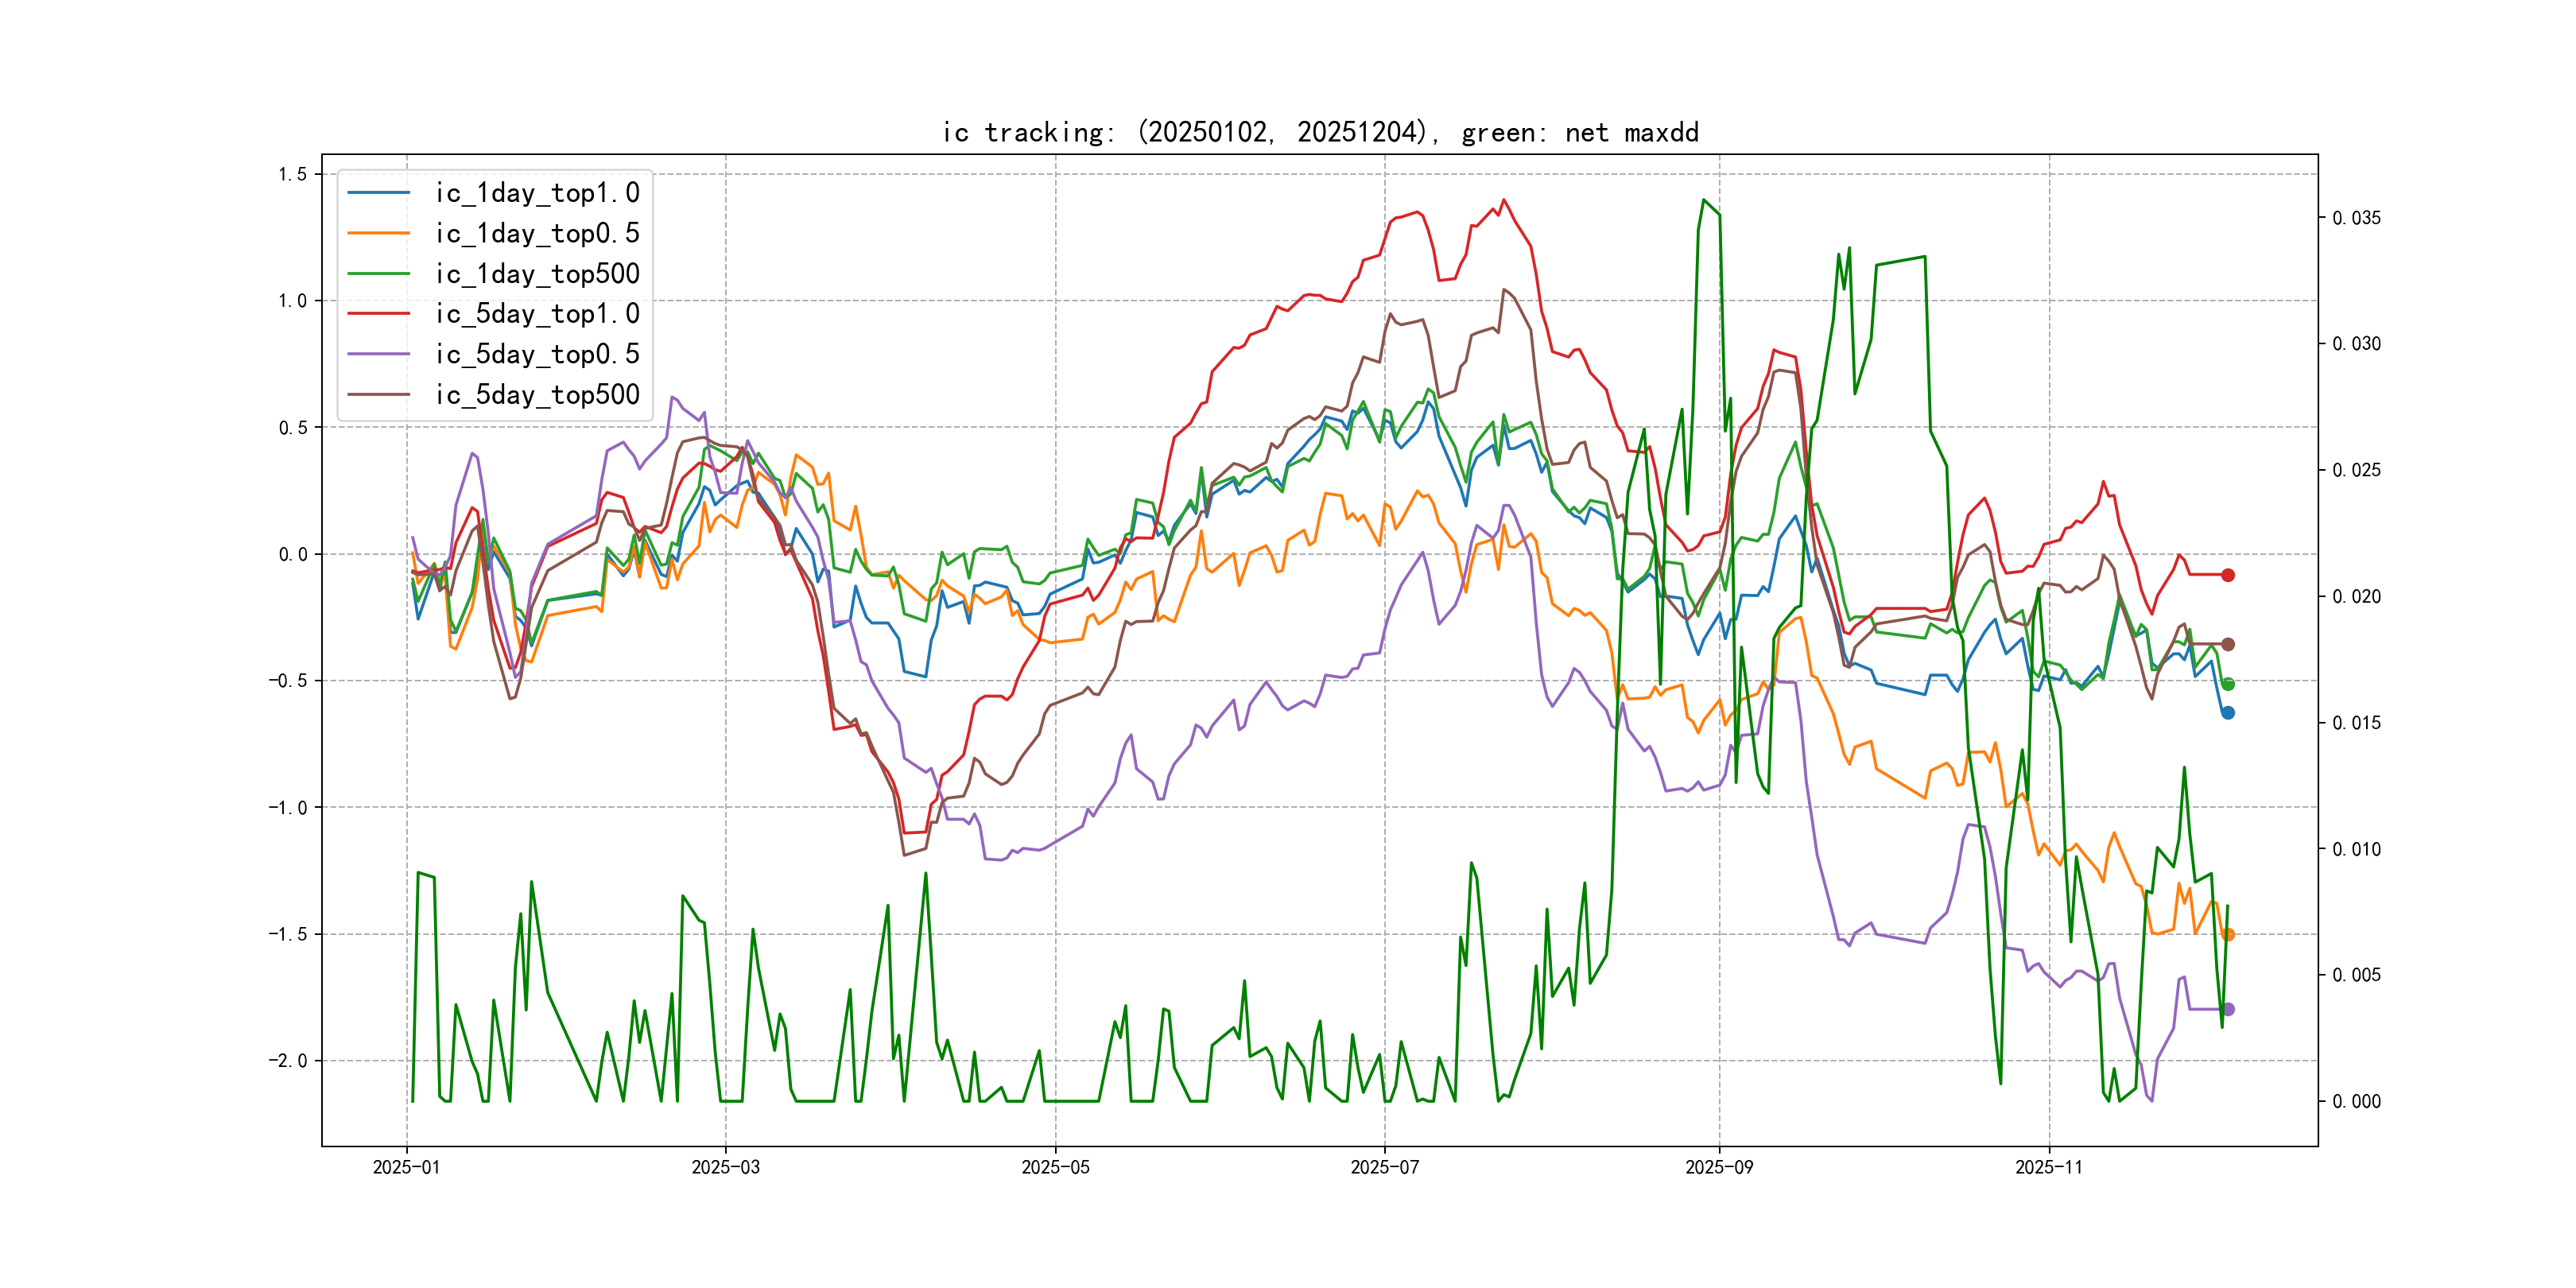Click the ic_5day_top500 legend label
Screen dimensions: 2576x1288
pos(537,395)
